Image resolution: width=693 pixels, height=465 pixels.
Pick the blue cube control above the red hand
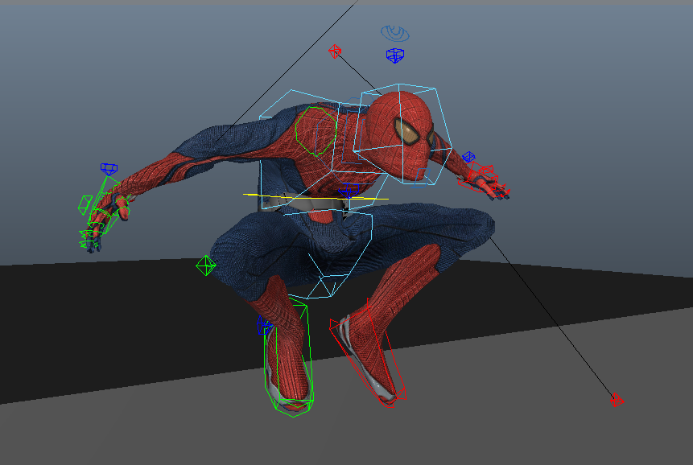[x=468, y=157]
